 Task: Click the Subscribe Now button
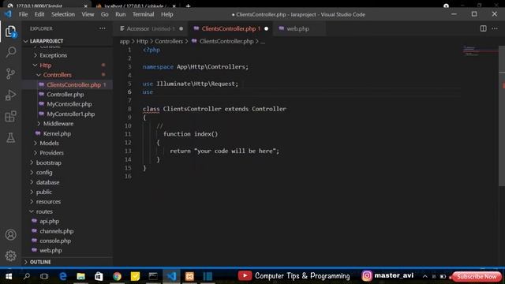coord(477,276)
